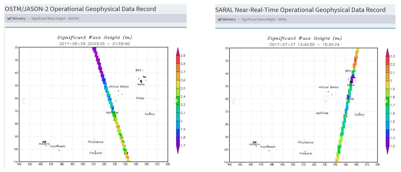
Task: Click the 'Mahe' island label on JASON-2 map
Action: click(141, 84)
